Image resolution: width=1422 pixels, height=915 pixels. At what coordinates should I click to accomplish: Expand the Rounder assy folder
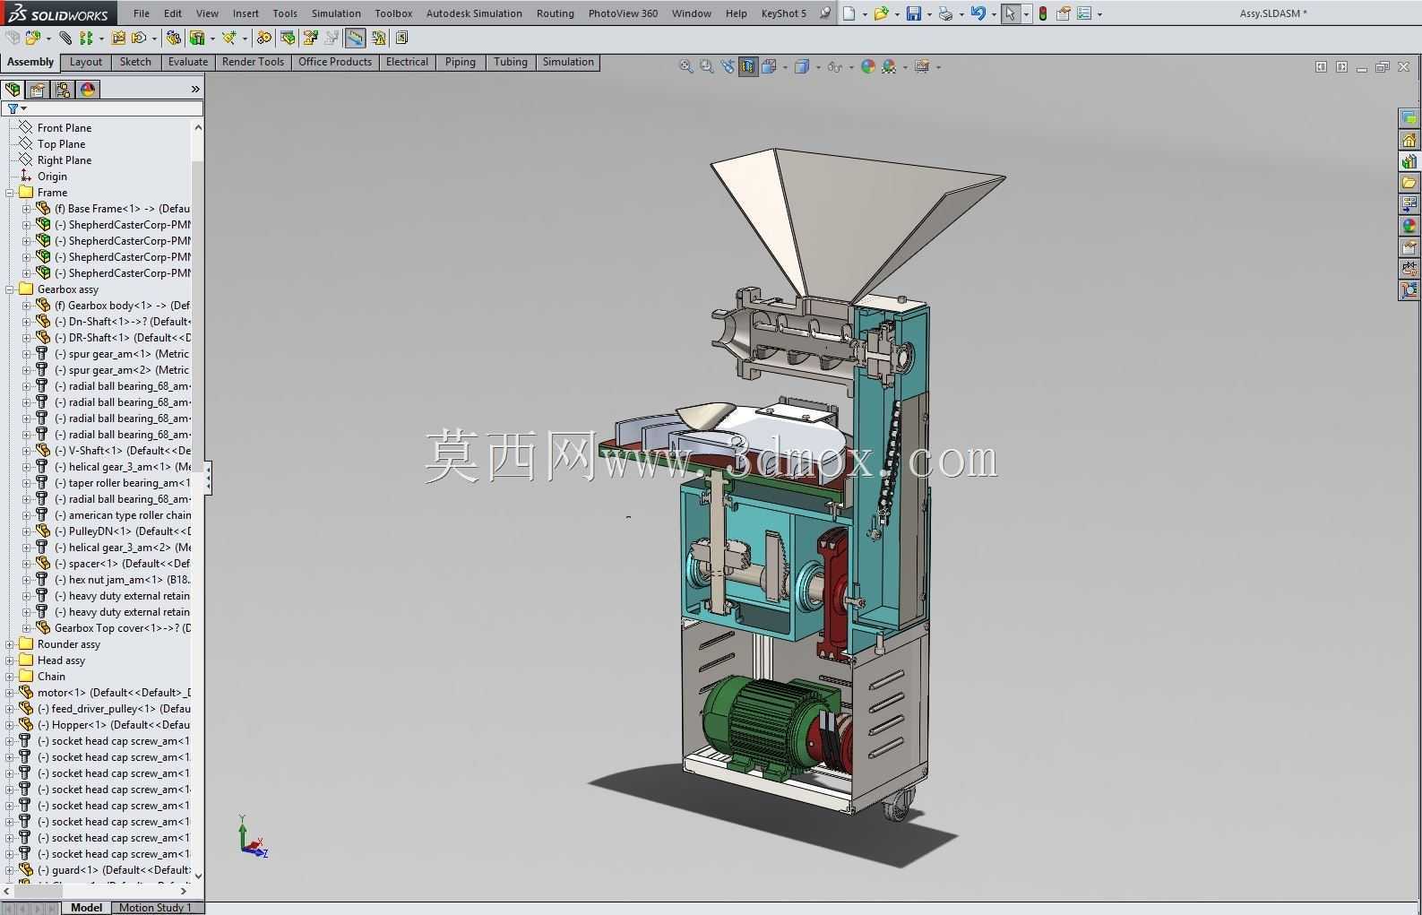tap(10, 644)
